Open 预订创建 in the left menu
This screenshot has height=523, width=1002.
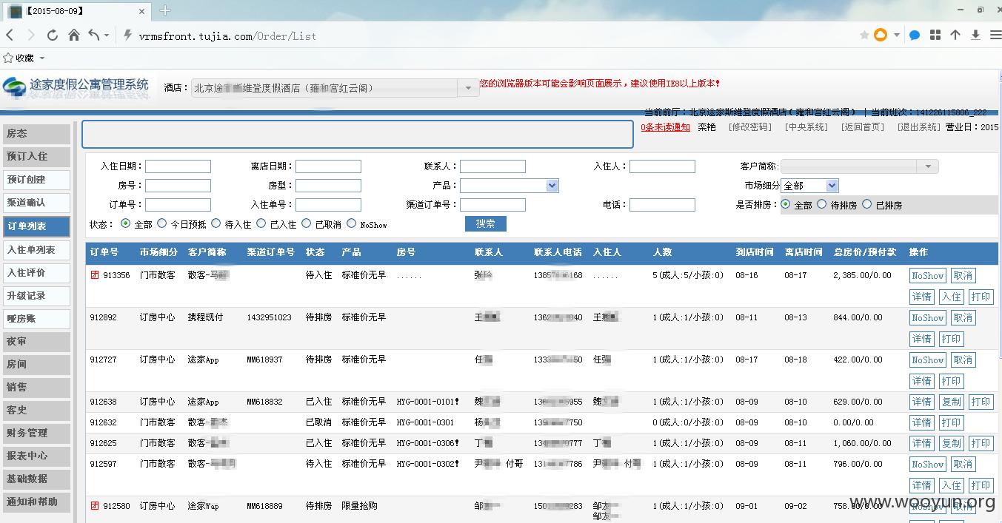(36, 180)
